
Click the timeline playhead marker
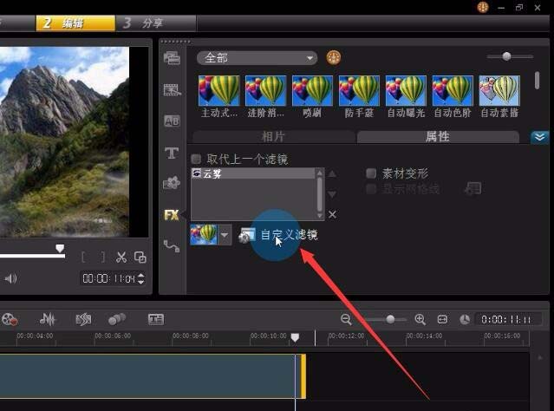coord(295,337)
